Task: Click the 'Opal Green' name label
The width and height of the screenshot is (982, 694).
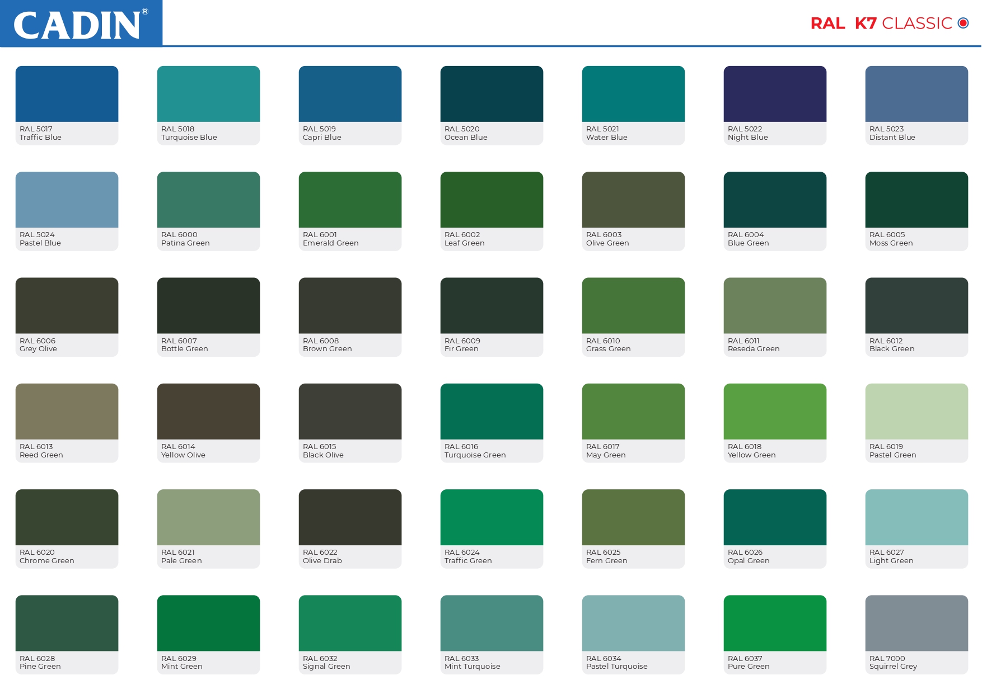Action: [749, 561]
